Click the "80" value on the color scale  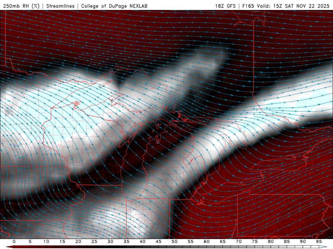(271, 242)
